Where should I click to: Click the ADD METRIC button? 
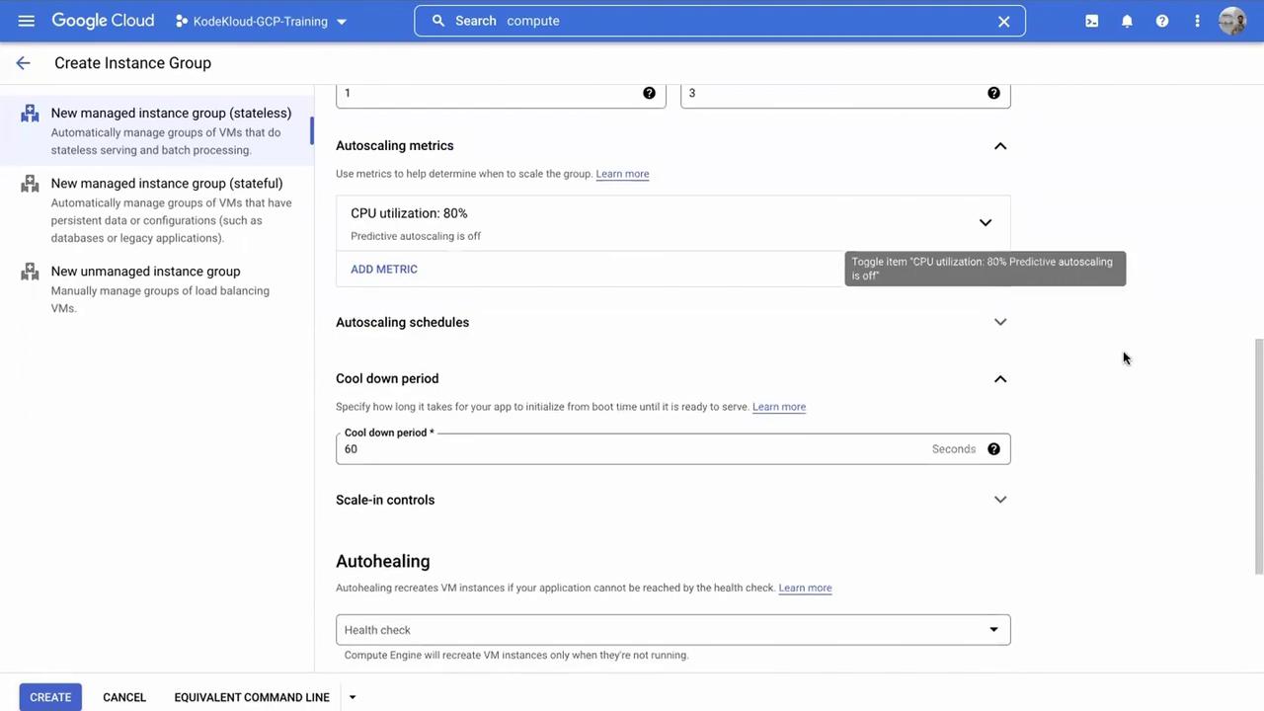pyautogui.click(x=384, y=270)
